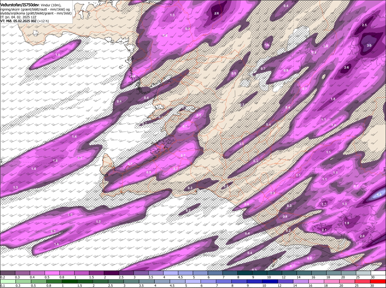Image resolution: width=386 pixels, height=288 pixels.
Task: Click the 2.1 precipitation value on the map
Action: point(324,230)
